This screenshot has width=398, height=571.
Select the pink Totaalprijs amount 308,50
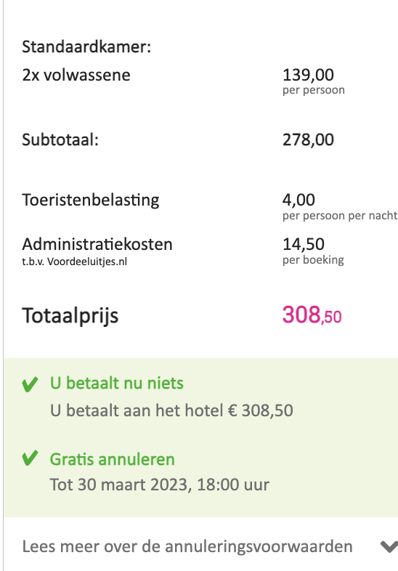[x=312, y=315]
